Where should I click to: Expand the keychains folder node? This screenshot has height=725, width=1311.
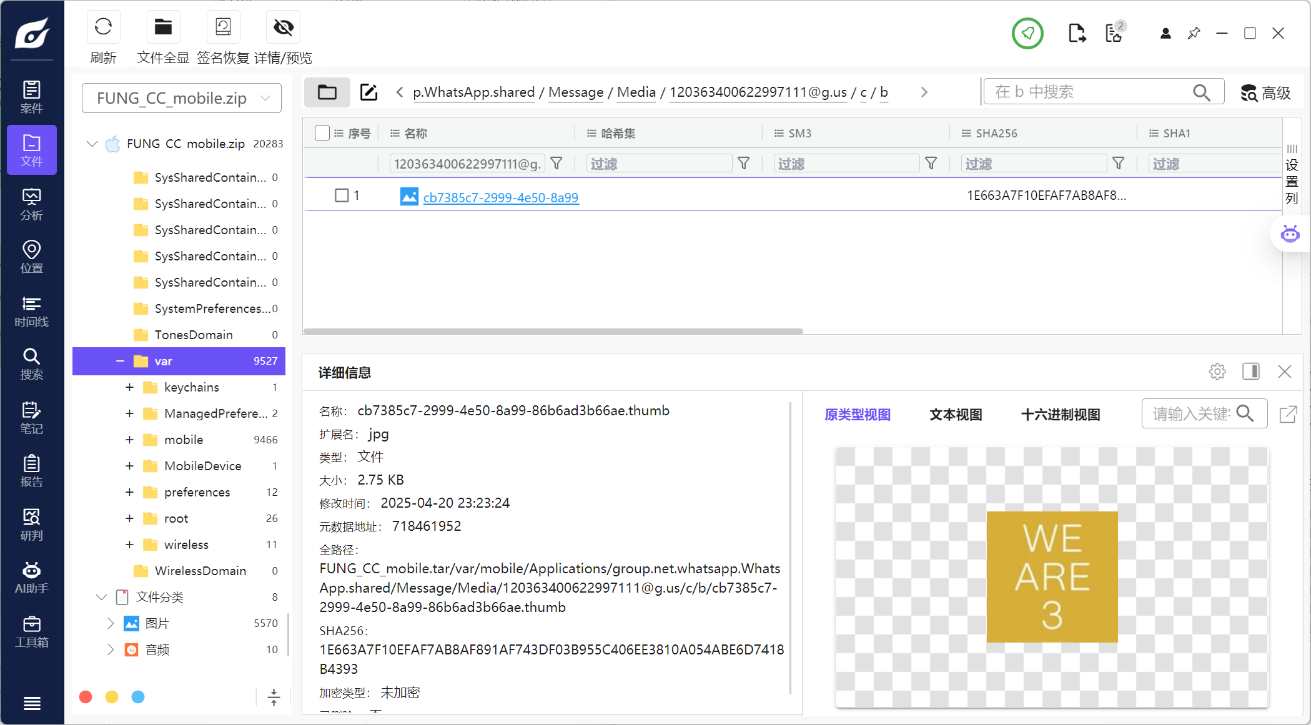coord(129,387)
